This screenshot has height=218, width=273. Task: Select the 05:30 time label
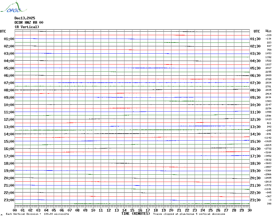[255, 68]
